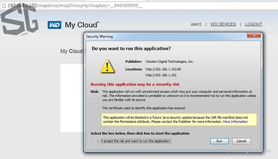Click the My Cloud page heading
This screenshot has height=159, width=278.
coord(71,51)
